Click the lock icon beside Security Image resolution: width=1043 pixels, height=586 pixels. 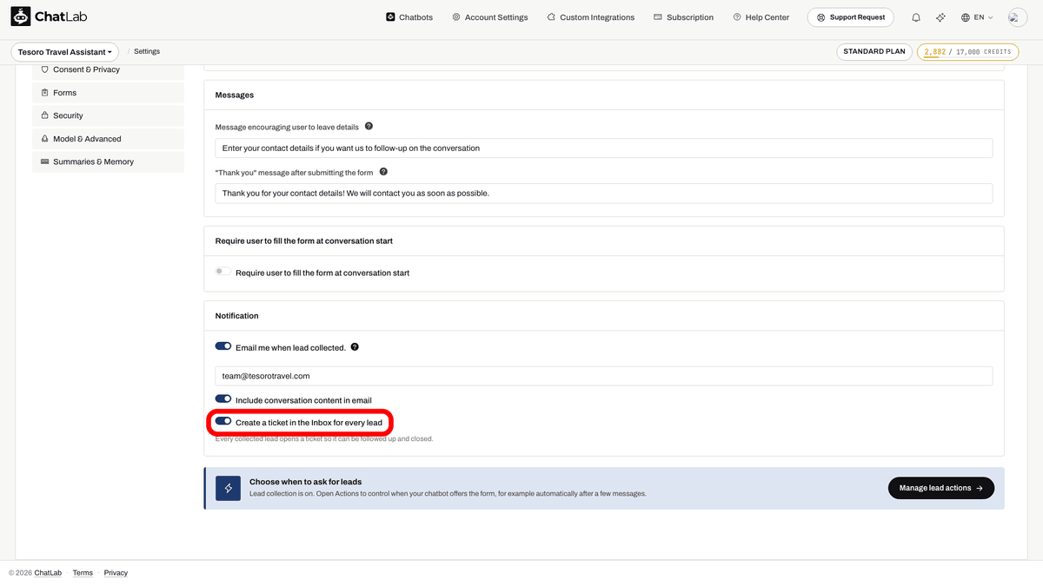[x=45, y=115]
